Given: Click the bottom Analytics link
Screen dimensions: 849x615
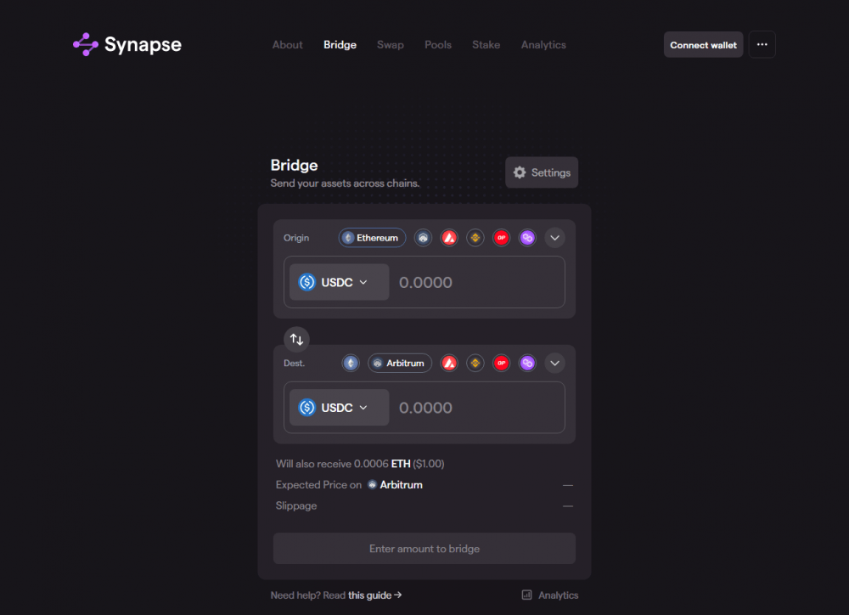Looking at the screenshot, I should tap(550, 595).
